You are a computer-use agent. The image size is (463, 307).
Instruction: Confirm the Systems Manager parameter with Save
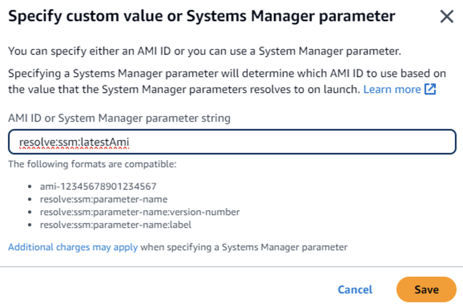click(x=425, y=289)
